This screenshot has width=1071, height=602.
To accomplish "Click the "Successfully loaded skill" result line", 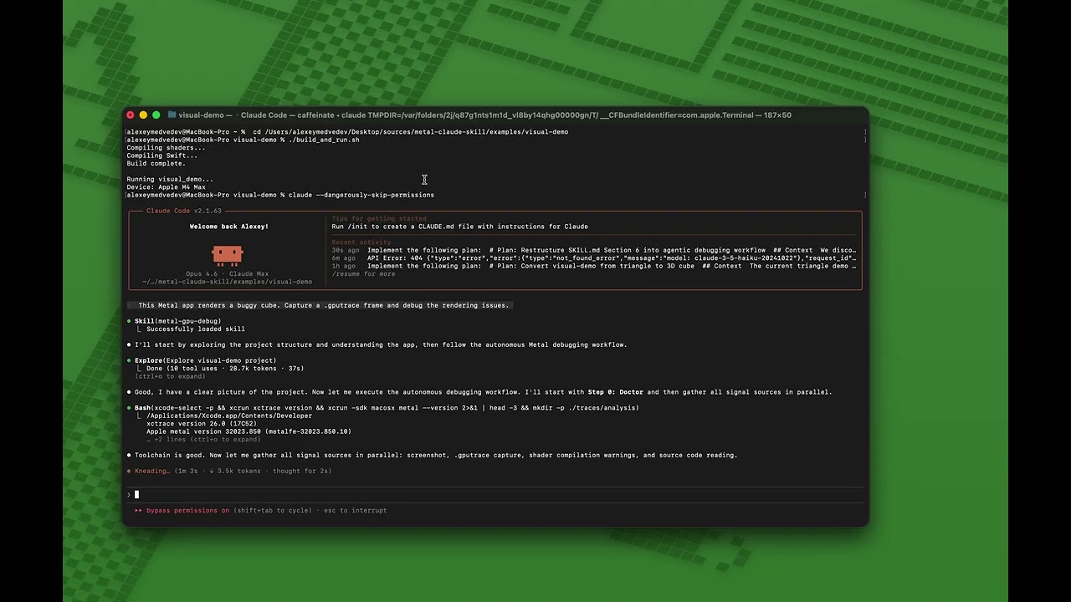I will (x=196, y=329).
